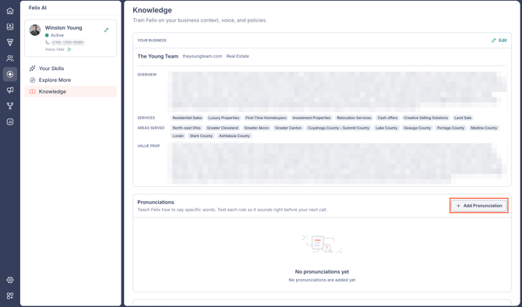Click Winston Young's profile photo
This screenshot has height=307, width=522.
[x=35, y=30]
